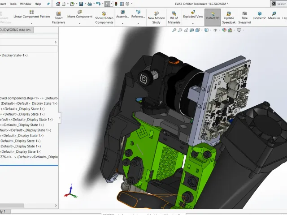This screenshot has width=287, height=215.
Task: Click the Previous View icon
Action: click(x=186, y=30)
